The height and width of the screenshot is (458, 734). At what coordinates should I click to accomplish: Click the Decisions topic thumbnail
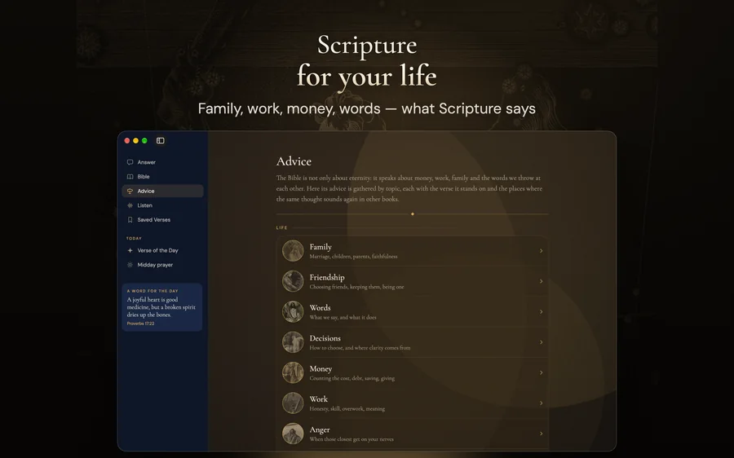click(x=293, y=342)
